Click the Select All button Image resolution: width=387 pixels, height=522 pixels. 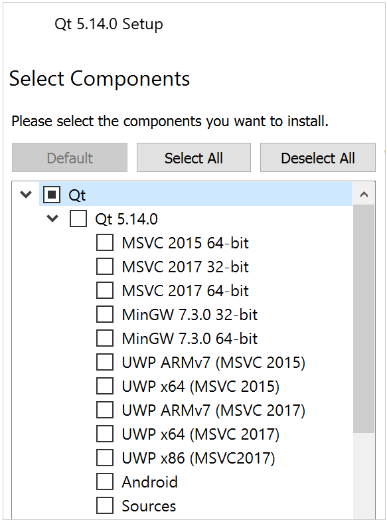[194, 157]
